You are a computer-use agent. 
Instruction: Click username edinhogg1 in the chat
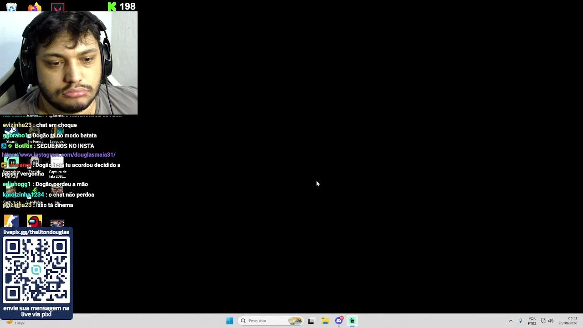[x=16, y=184]
